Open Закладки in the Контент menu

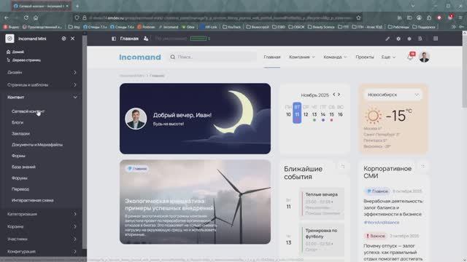point(21,134)
